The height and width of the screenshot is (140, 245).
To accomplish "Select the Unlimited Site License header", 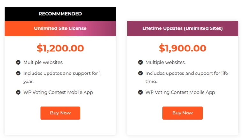I will tap(60, 28).
